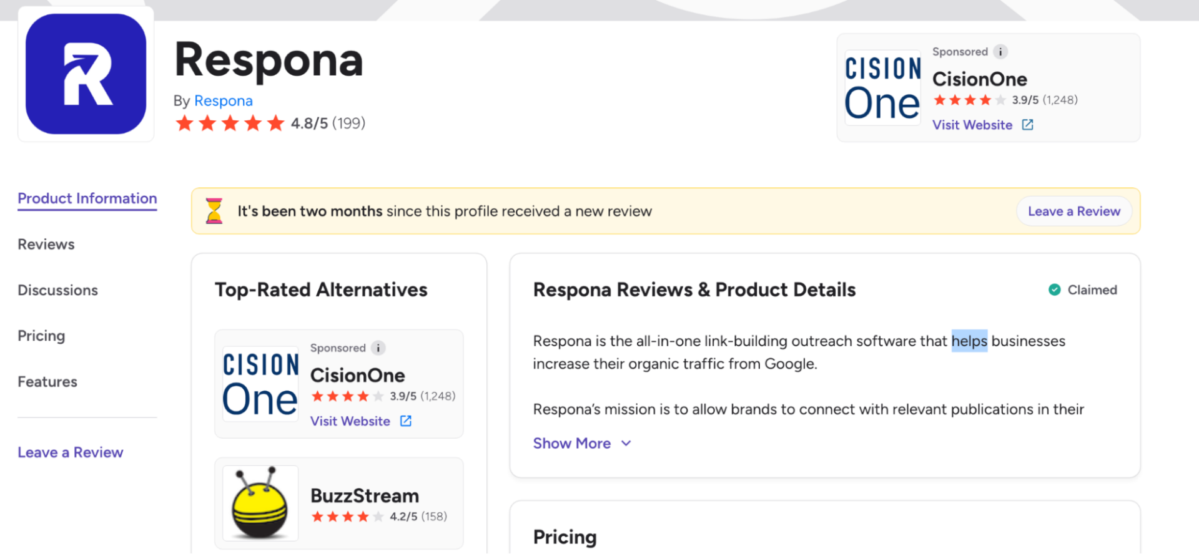Click Respona's 4.8/5 star rating
Screen dimensions: 1199x554
(x=230, y=124)
